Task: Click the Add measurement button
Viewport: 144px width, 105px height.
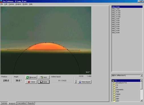Action: [x=44, y=77]
